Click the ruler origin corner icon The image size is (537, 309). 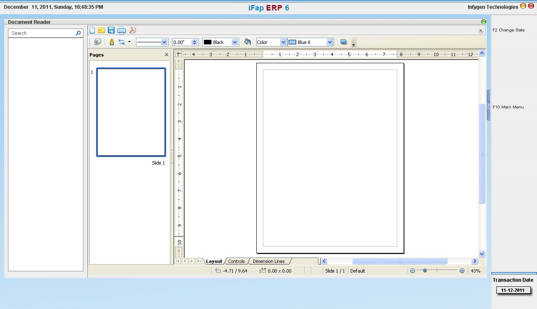pyautogui.click(x=179, y=54)
